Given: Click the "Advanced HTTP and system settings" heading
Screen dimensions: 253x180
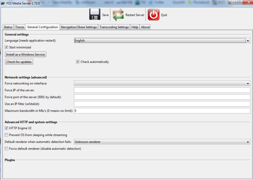Looking at the screenshot, I should pyautogui.click(x=31, y=122).
